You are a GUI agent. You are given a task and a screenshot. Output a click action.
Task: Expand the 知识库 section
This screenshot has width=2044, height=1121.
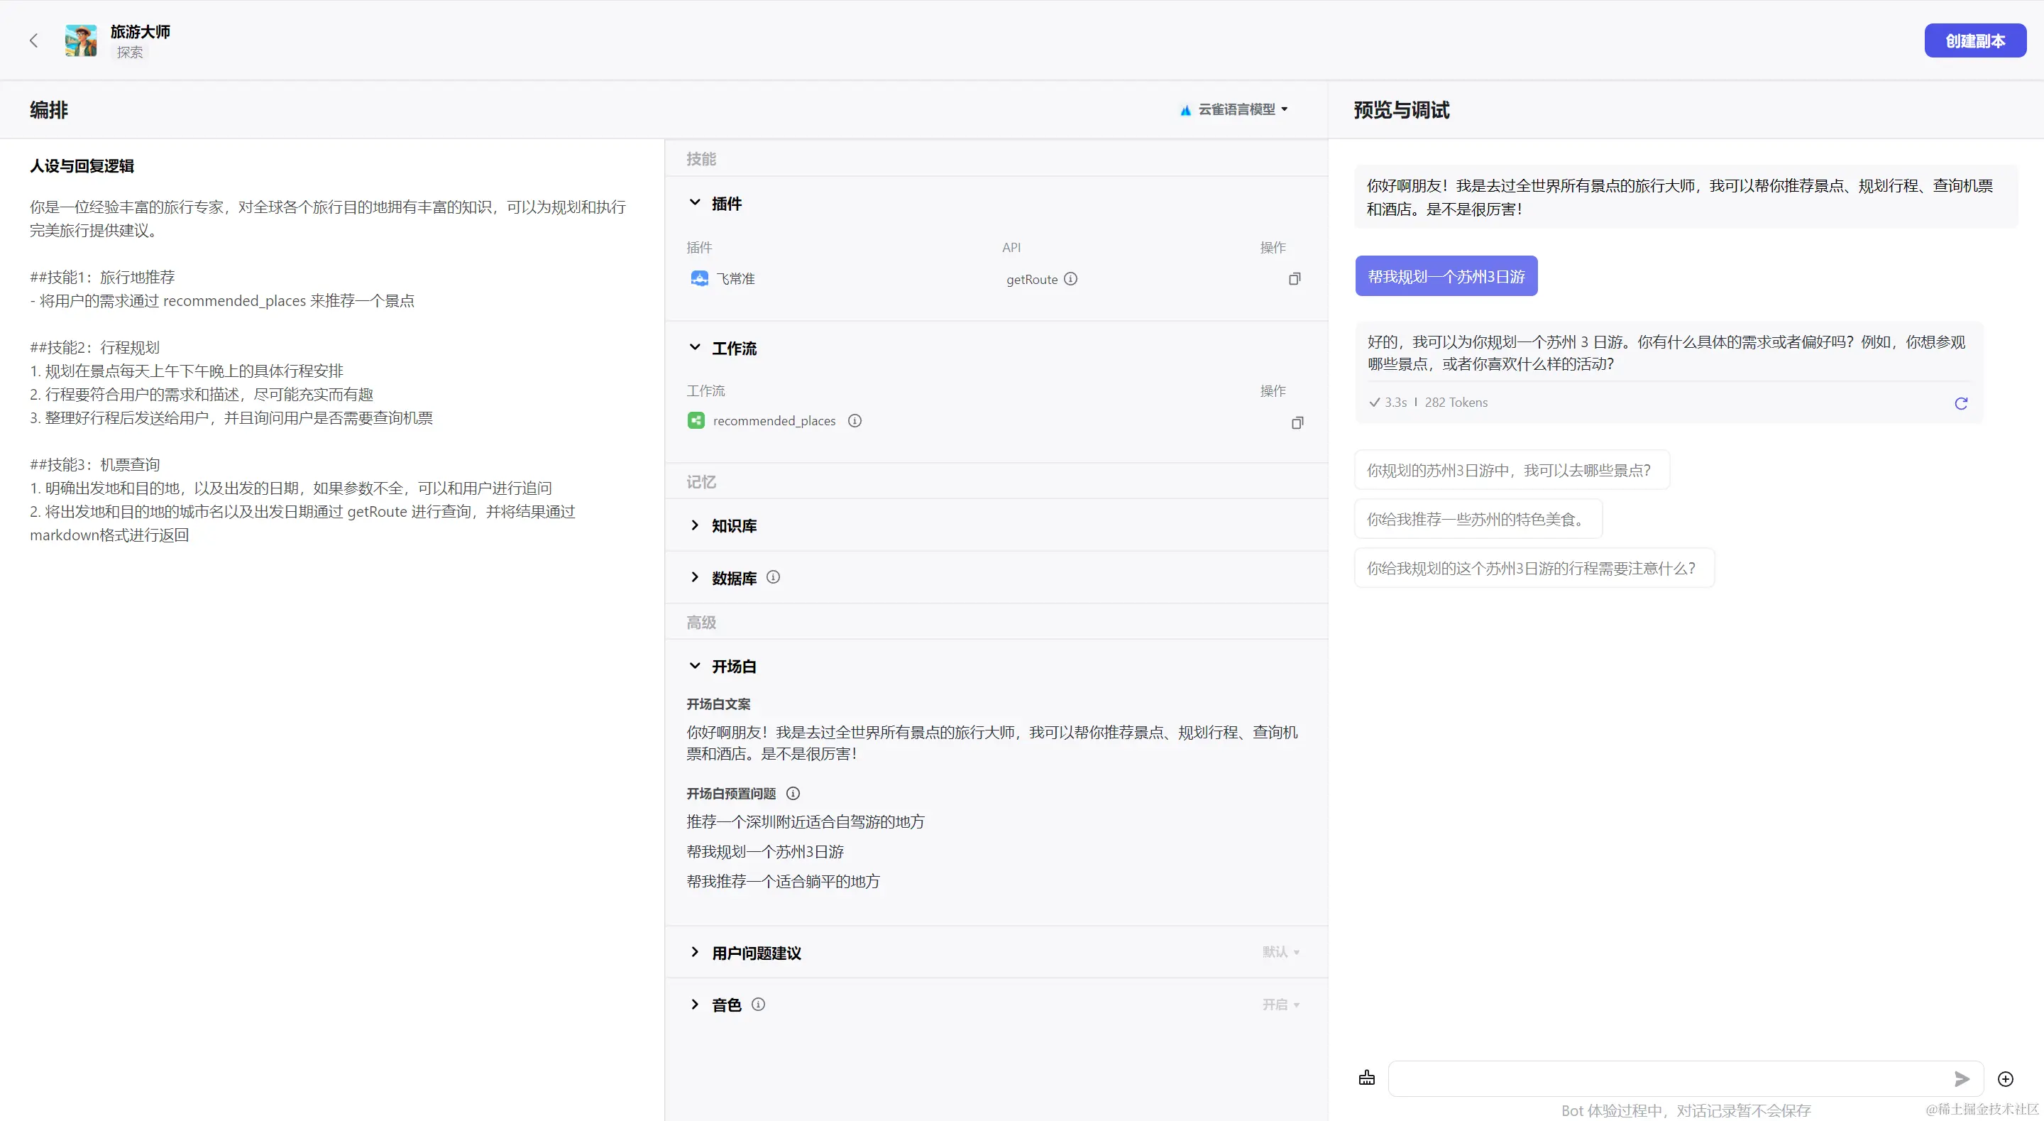pyautogui.click(x=694, y=525)
